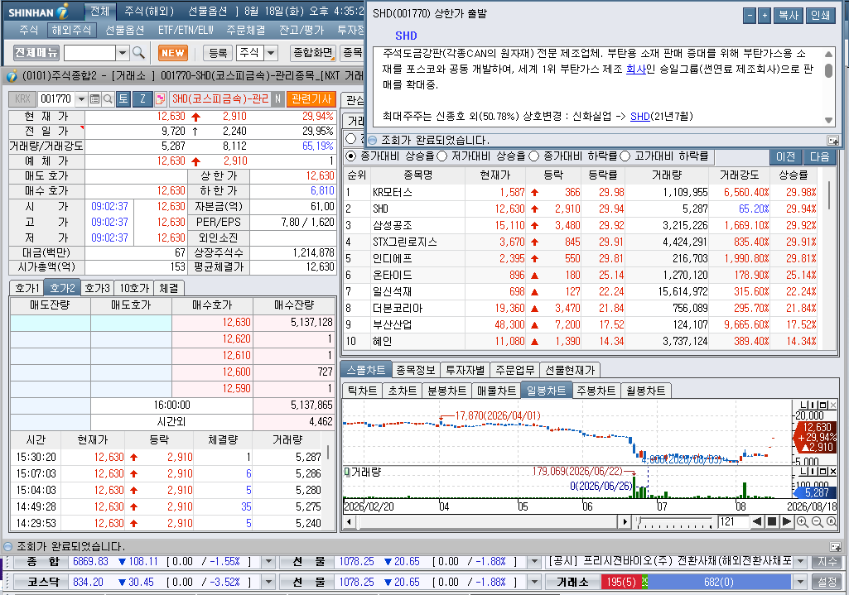849x595 pixels.
Task: Open the 회사 hyperlink in SHD description
Action: (x=635, y=70)
